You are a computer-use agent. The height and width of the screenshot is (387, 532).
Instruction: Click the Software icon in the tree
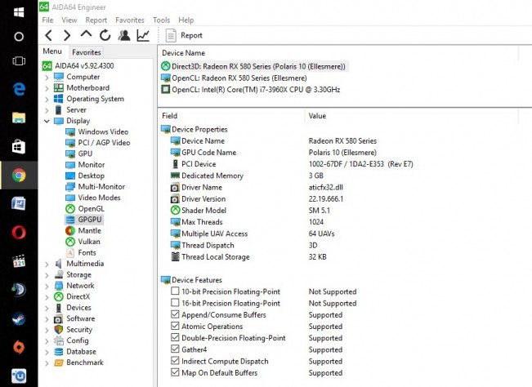(59, 319)
